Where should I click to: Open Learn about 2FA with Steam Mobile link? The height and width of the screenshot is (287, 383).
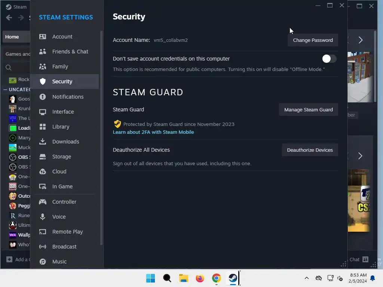153,132
